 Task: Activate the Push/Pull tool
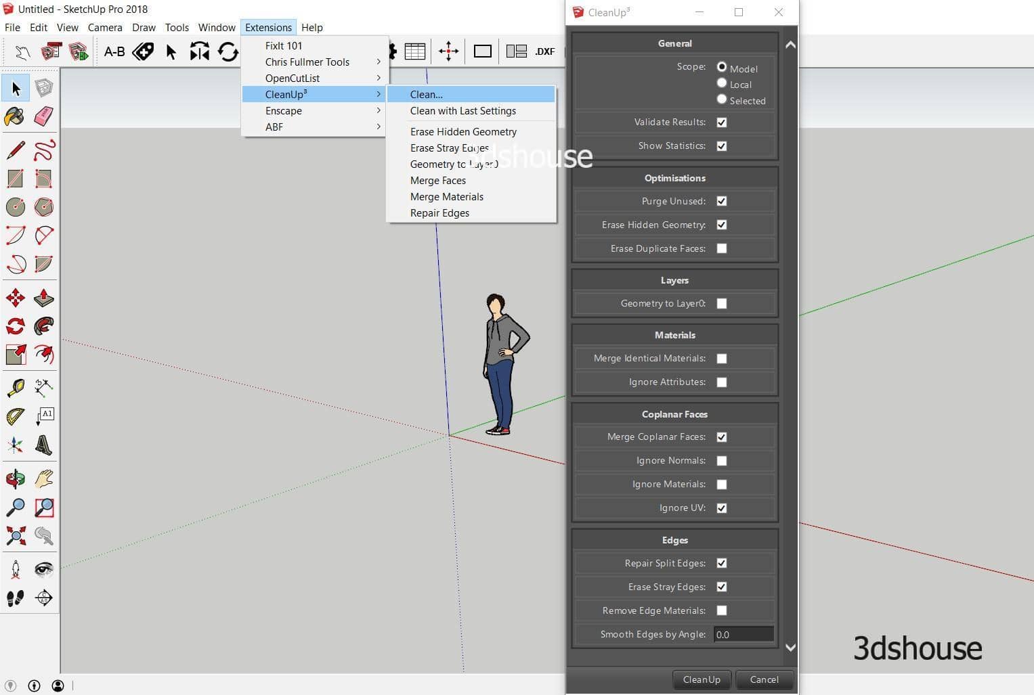[x=43, y=298]
